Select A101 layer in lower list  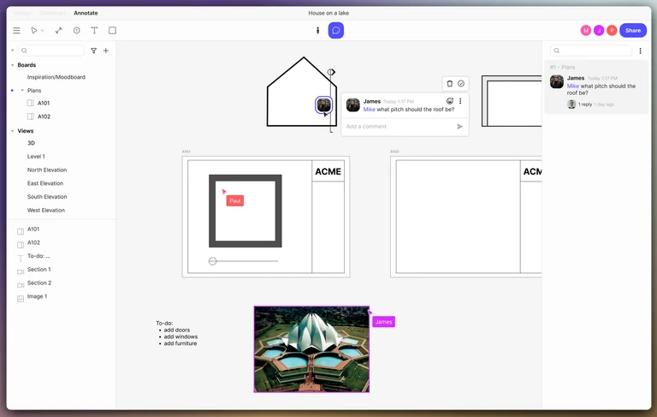33,229
